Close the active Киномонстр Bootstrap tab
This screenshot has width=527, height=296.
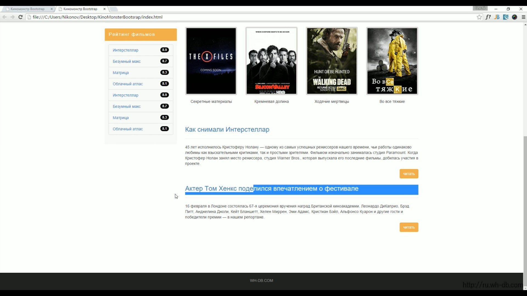tap(104, 9)
